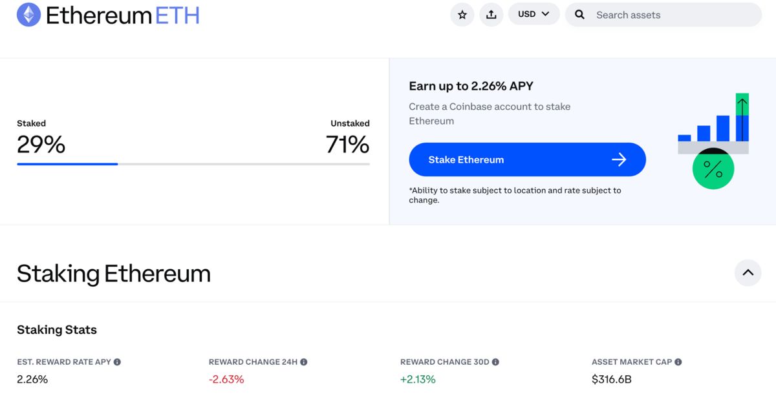
Task: Click the share upload icon
Action: 491,14
